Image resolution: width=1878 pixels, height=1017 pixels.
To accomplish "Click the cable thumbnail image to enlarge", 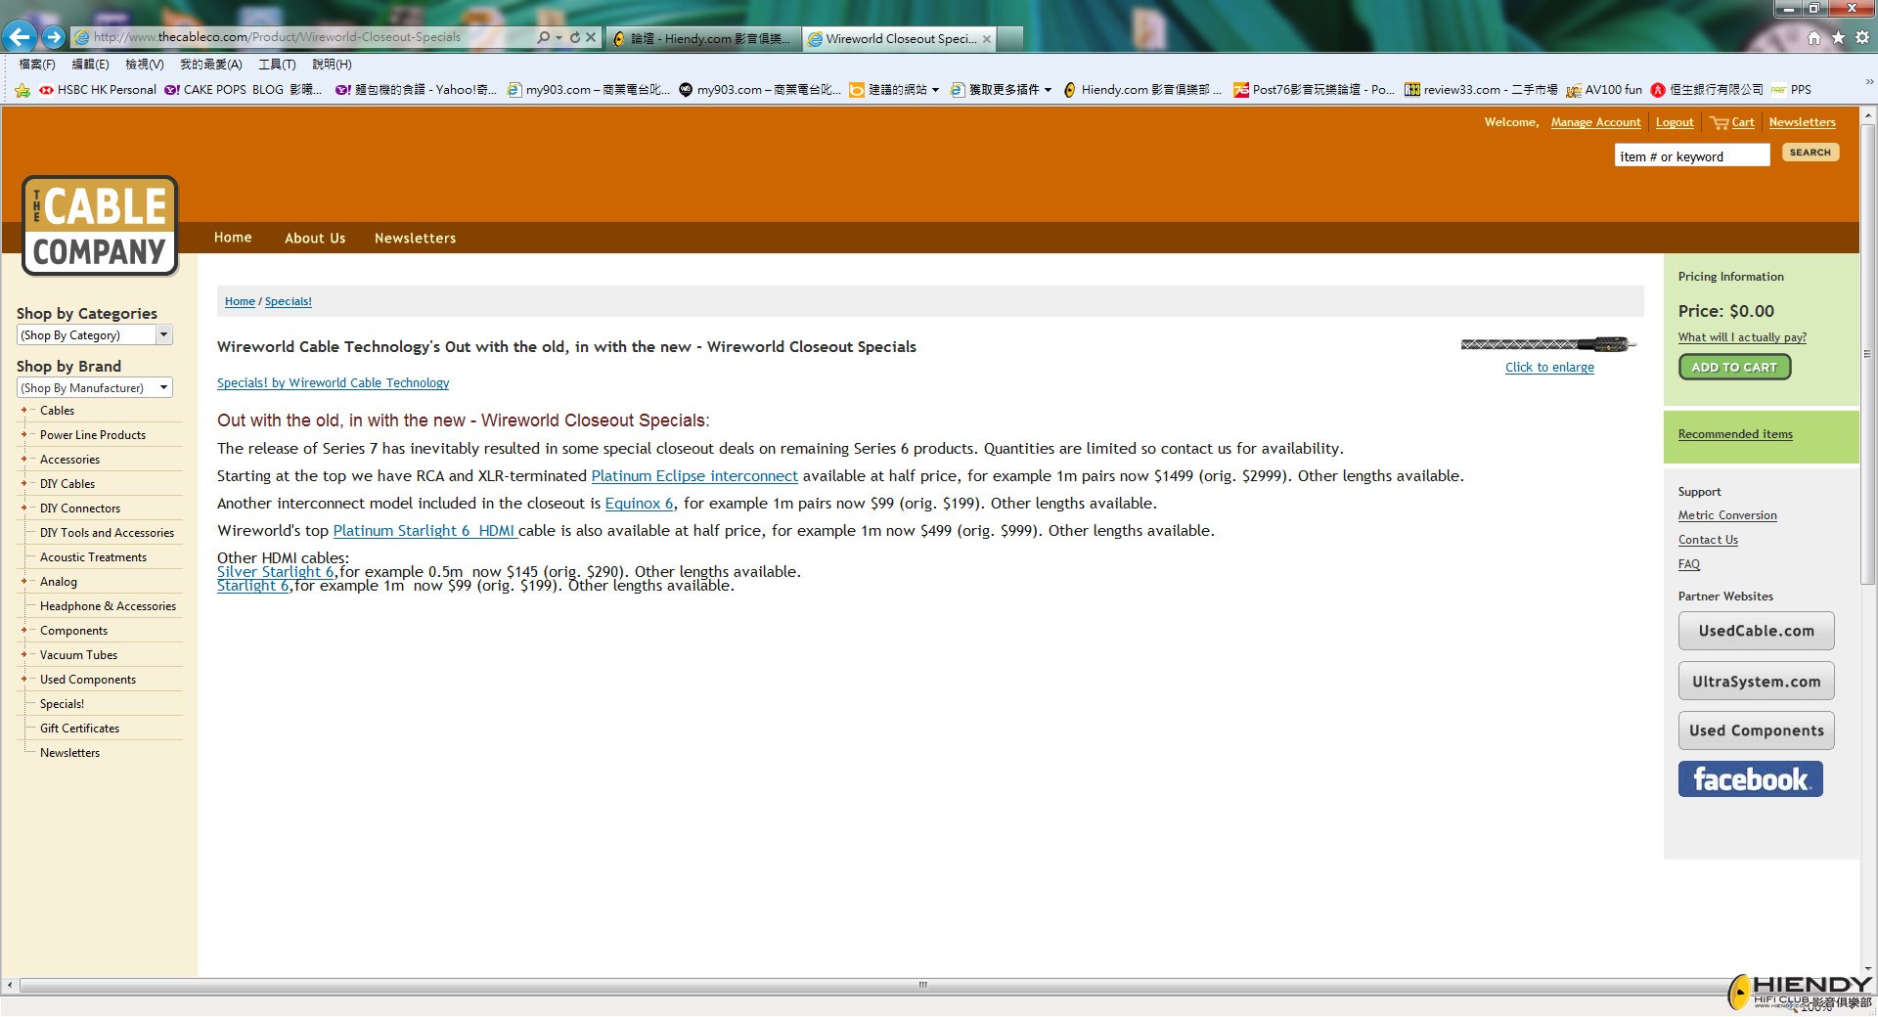I will [1548, 344].
